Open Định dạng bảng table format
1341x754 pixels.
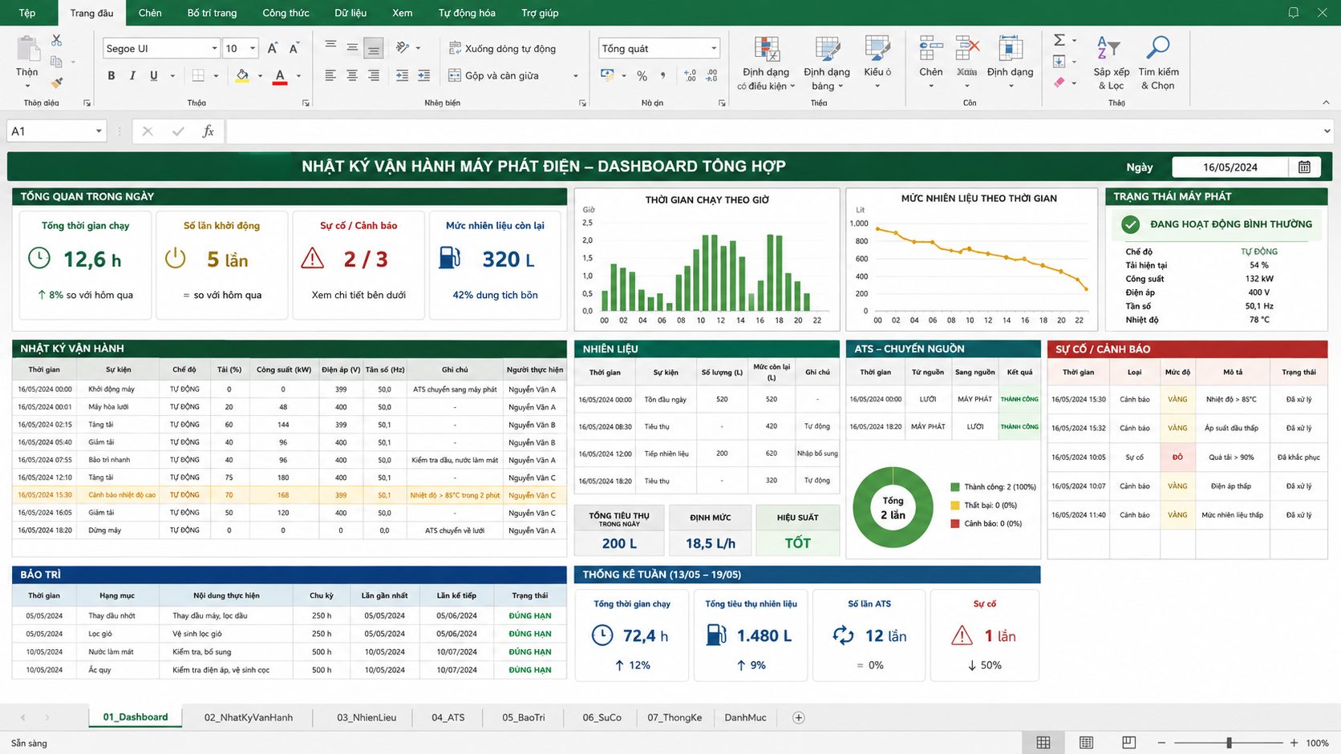[x=827, y=63]
